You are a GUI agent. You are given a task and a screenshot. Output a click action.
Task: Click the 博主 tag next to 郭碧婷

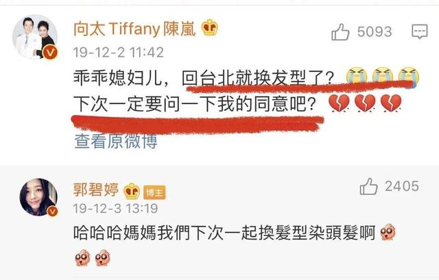click(154, 192)
